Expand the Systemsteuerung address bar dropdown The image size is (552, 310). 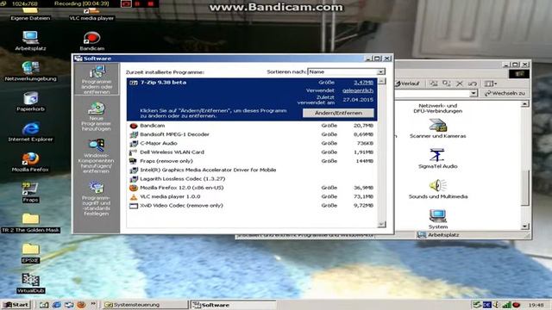474,93
